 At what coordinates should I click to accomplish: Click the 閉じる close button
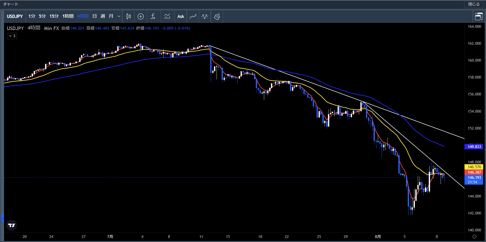pyautogui.click(x=474, y=4)
